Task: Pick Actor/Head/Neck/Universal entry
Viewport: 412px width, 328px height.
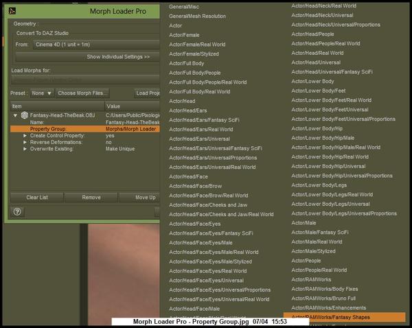Action: 322,15
